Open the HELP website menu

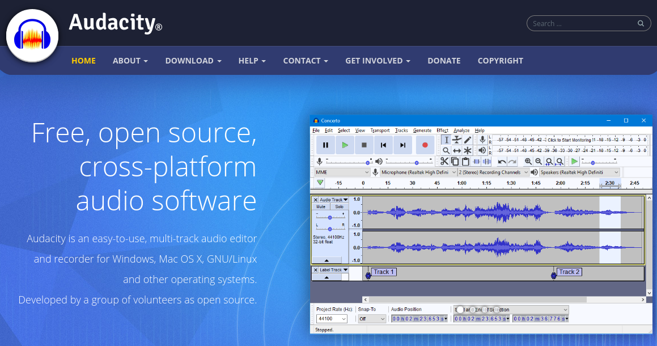pos(252,61)
